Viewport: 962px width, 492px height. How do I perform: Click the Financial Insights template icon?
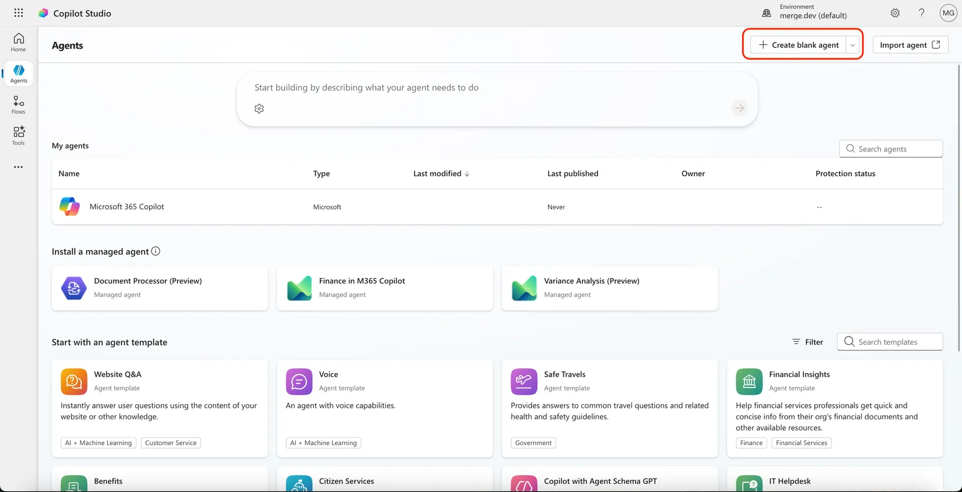coord(749,381)
